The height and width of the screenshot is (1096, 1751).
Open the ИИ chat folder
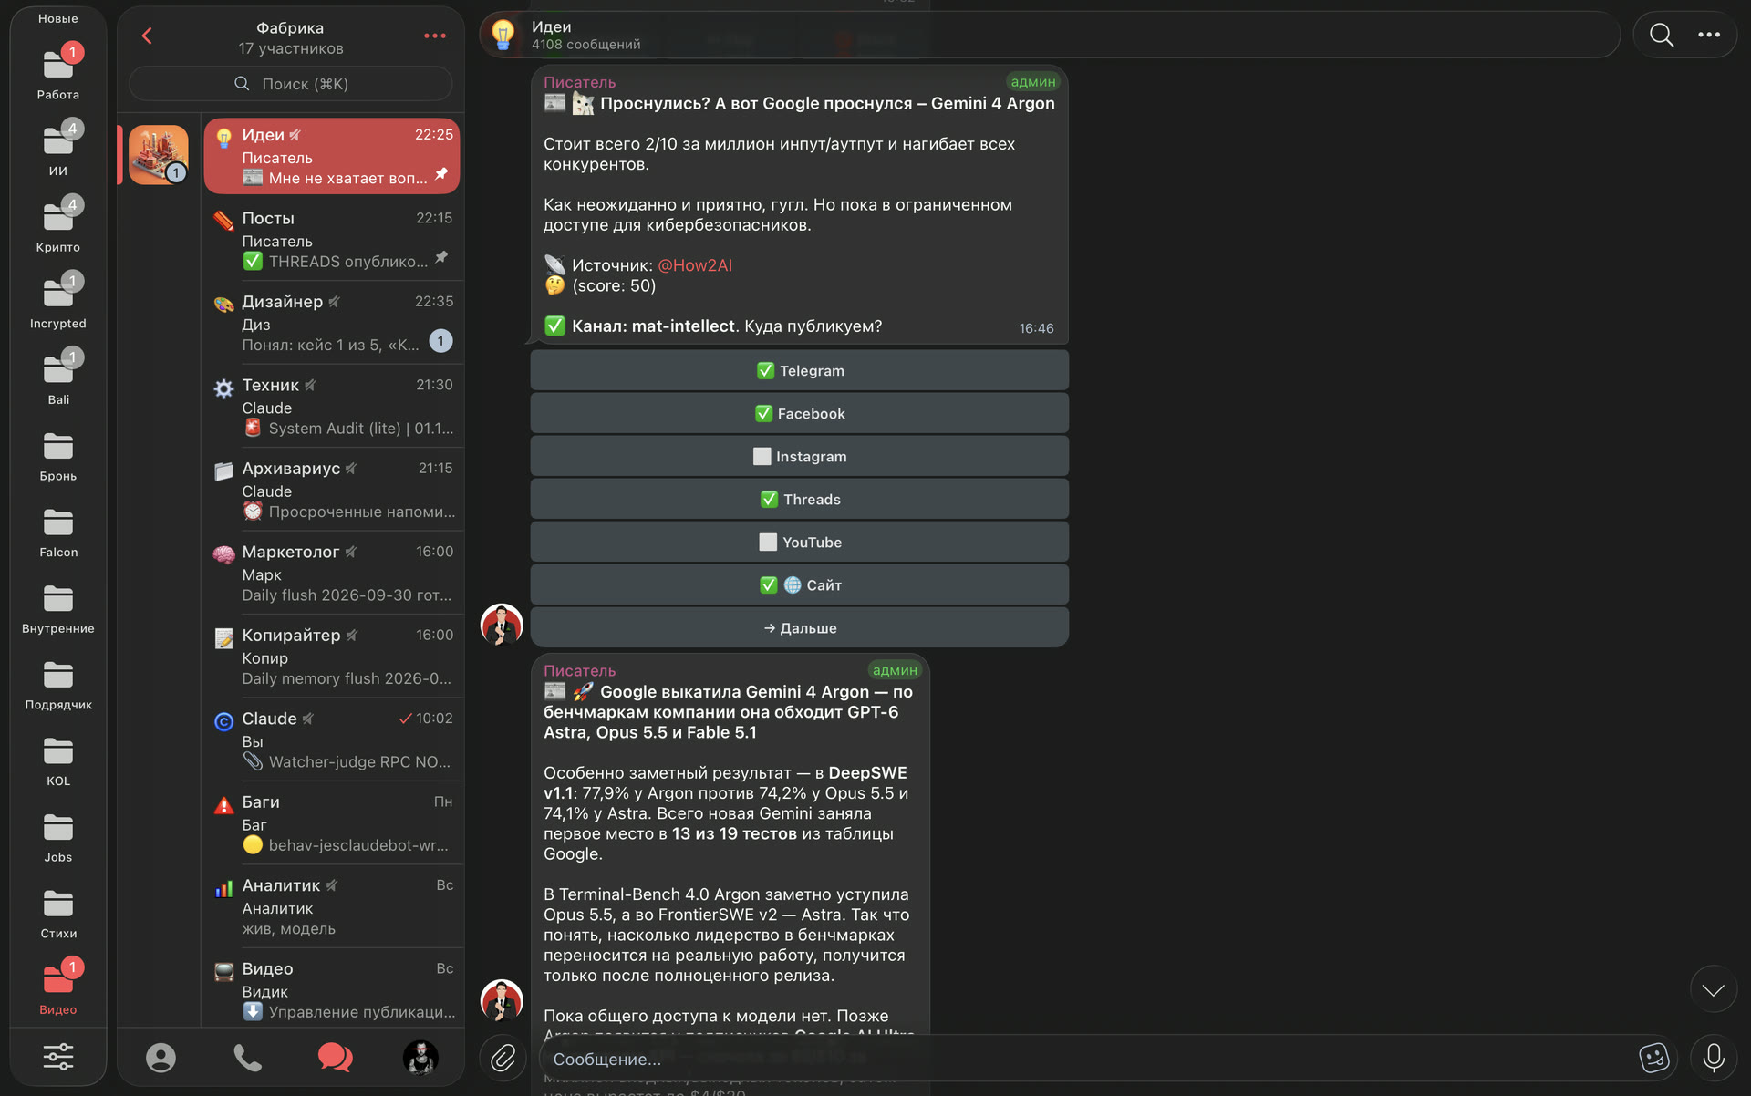pyautogui.click(x=58, y=150)
